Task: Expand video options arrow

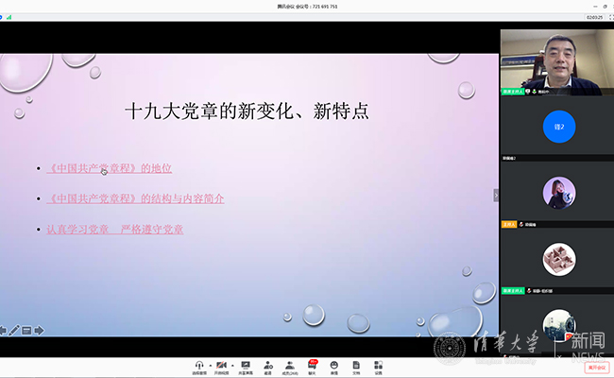Action: pos(231,364)
